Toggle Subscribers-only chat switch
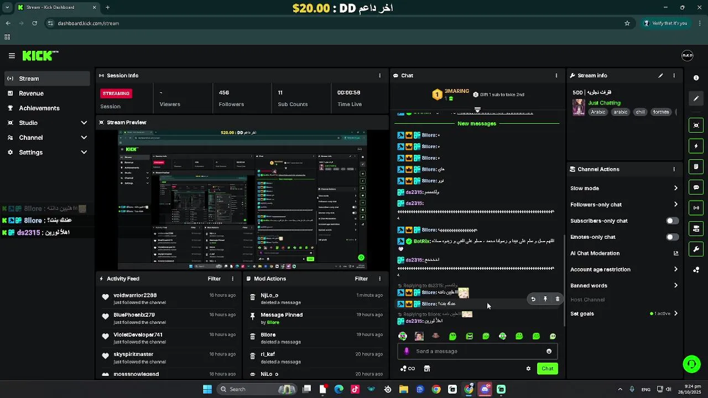This screenshot has height=398, width=708. click(672, 221)
